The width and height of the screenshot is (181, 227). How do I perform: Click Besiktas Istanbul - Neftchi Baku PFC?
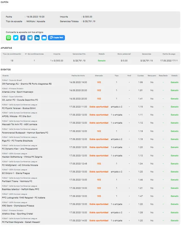(20, 189)
